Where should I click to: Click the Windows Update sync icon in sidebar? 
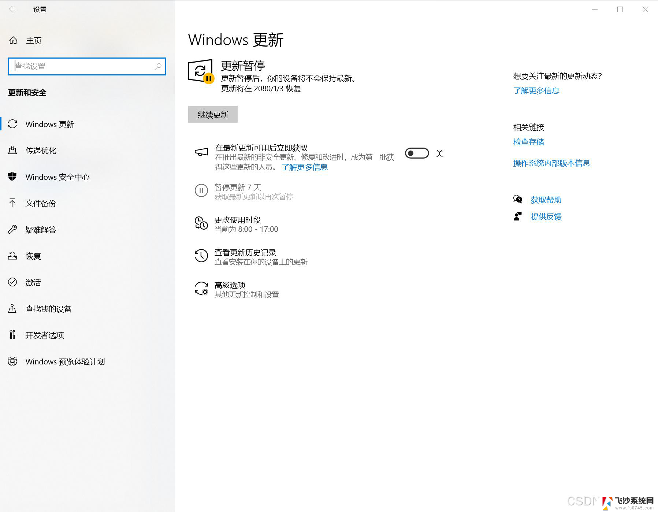(x=12, y=124)
